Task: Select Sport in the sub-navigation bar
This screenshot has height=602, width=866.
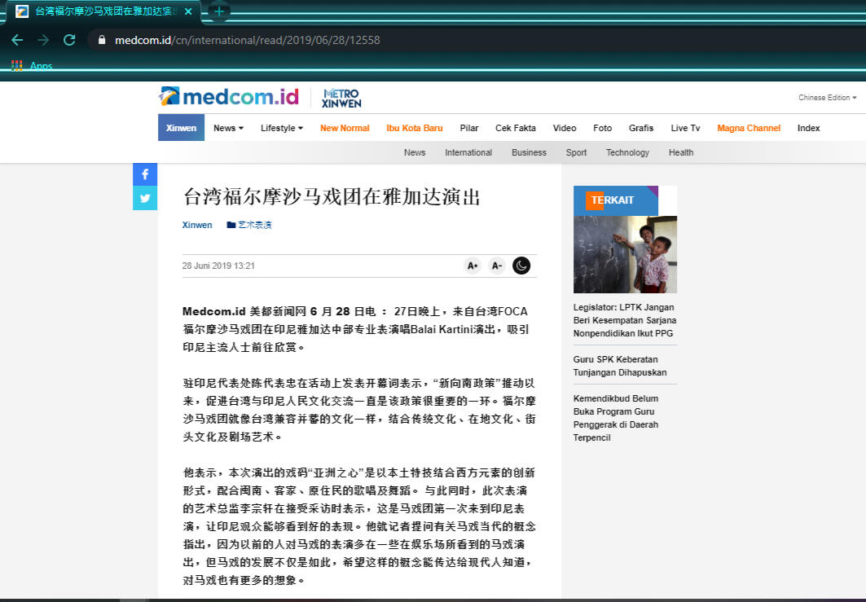Action: 576,152
